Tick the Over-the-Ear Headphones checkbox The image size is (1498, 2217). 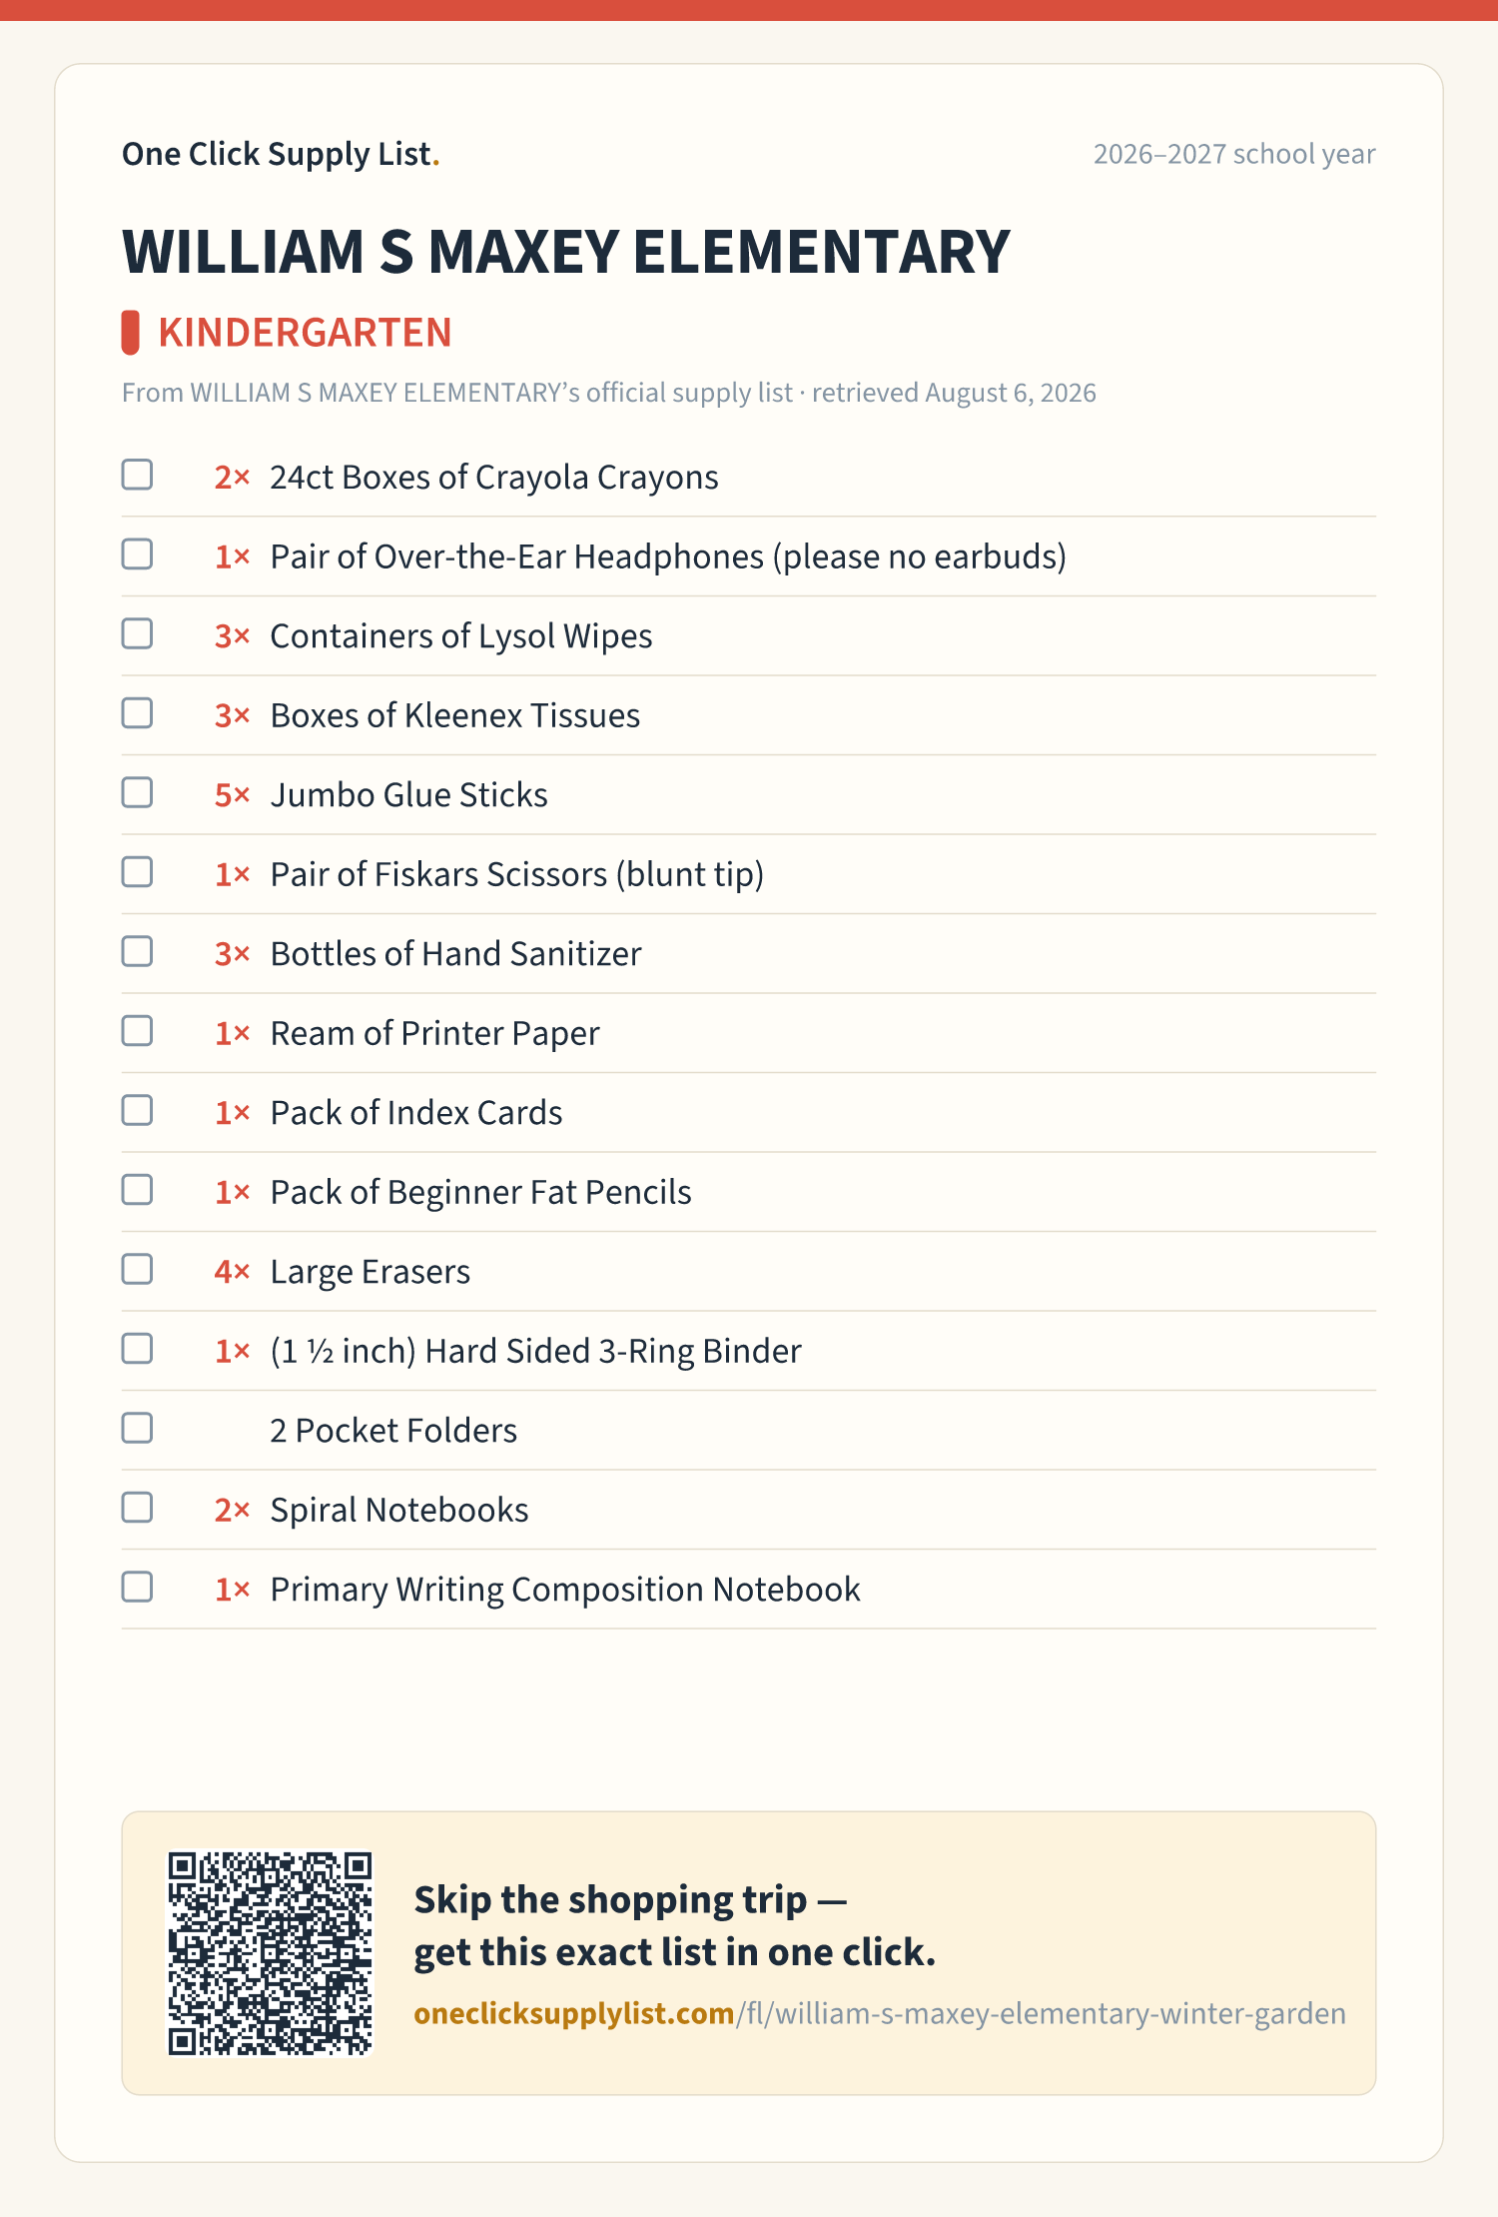pos(137,554)
